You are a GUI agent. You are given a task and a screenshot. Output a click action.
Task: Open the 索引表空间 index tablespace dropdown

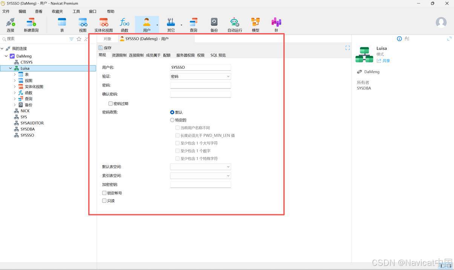200,175
